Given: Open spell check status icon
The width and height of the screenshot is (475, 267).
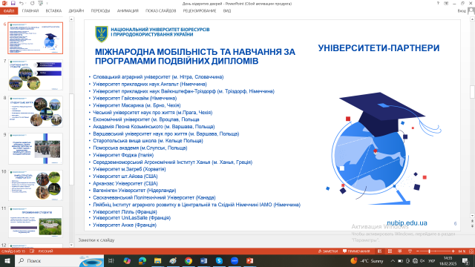Looking at the screenshot, I should (x=32, y=251).
